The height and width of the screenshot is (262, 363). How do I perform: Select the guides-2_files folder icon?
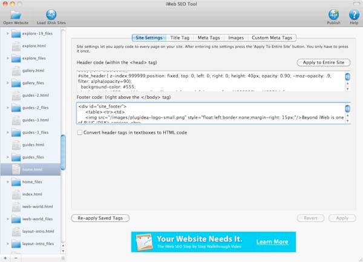tap(16, 108)
